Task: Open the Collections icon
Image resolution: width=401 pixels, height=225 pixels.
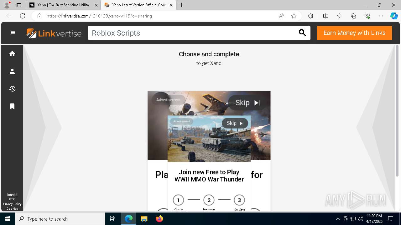Action: point(353,16)
